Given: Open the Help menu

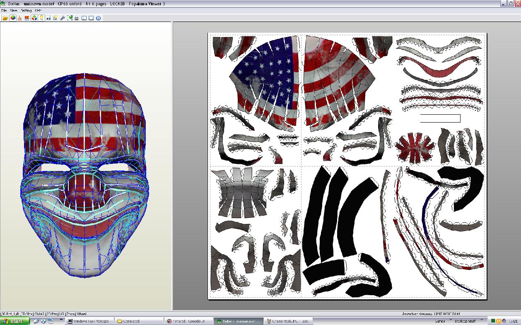Looking at the screenshot, I should 38,10.
